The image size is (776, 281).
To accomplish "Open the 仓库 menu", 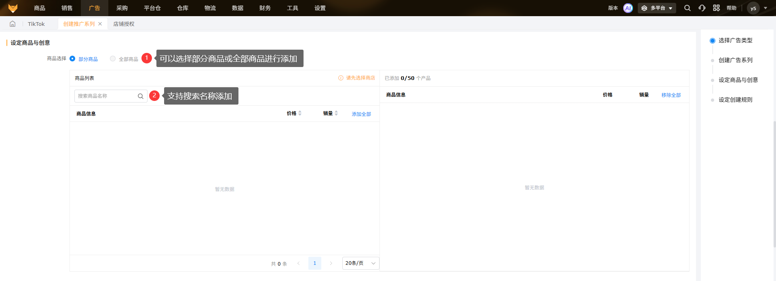I will pos(183,8).
